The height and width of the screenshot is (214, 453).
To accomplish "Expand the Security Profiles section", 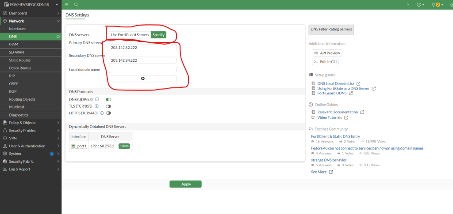I will [x=31, y=130].
